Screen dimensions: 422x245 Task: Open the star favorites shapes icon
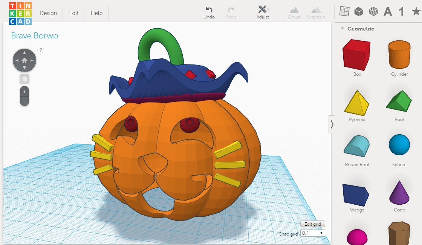point(416,11)
